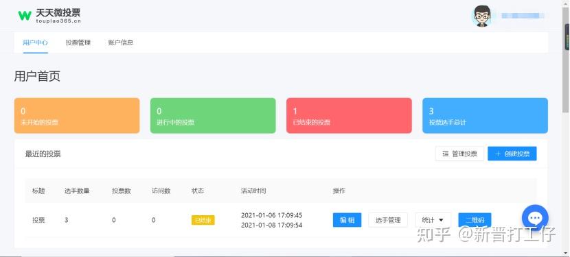
Task: Click end time 2021-01-08 17:09:54
Action: point(271,225)
